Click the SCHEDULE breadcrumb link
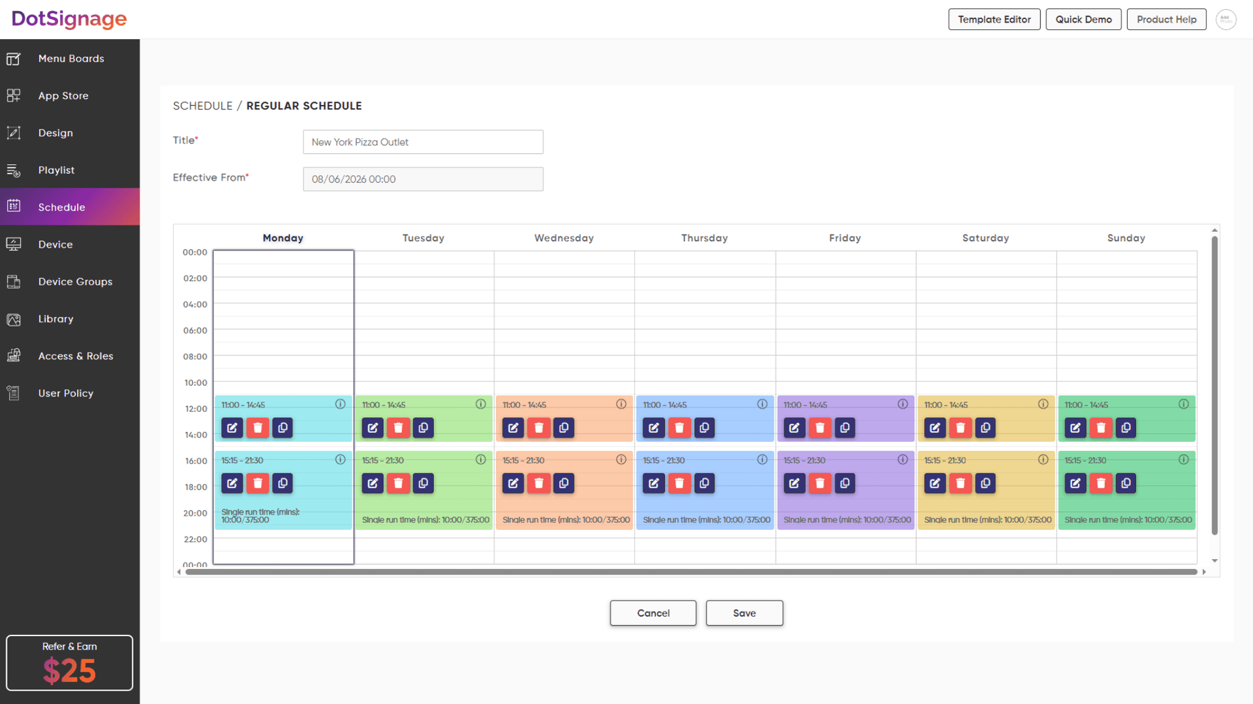Viewport: 1253px width, 704px height. tap(203, 106)
